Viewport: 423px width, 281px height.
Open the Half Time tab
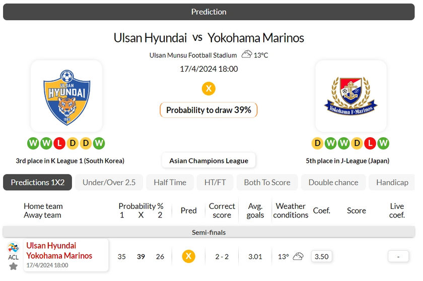pos(170,183)
